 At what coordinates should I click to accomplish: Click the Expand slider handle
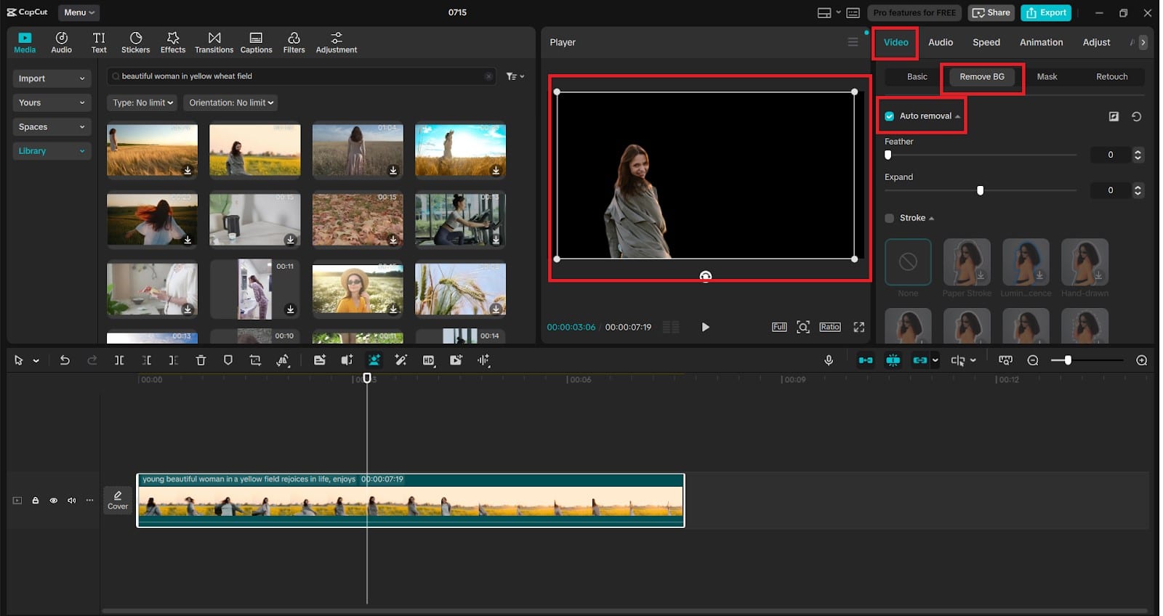pos(980,190)
